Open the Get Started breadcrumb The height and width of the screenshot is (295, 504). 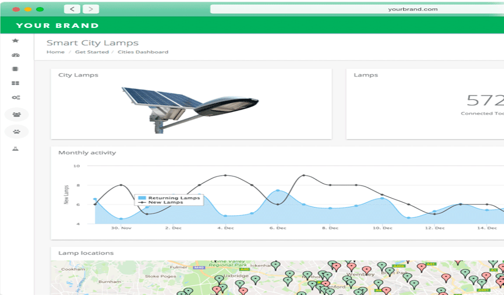[x=92, y=52]
